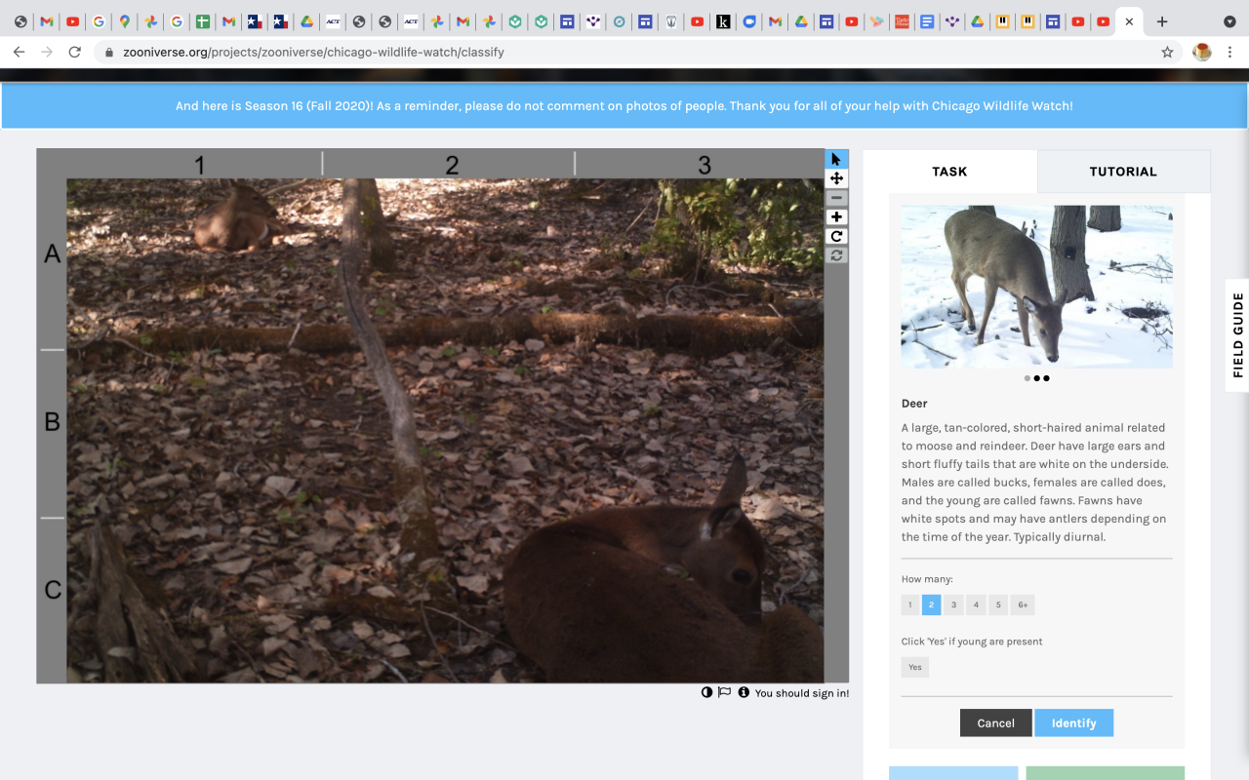Open the TUTORIAL tab

(x=1123, y=172)
